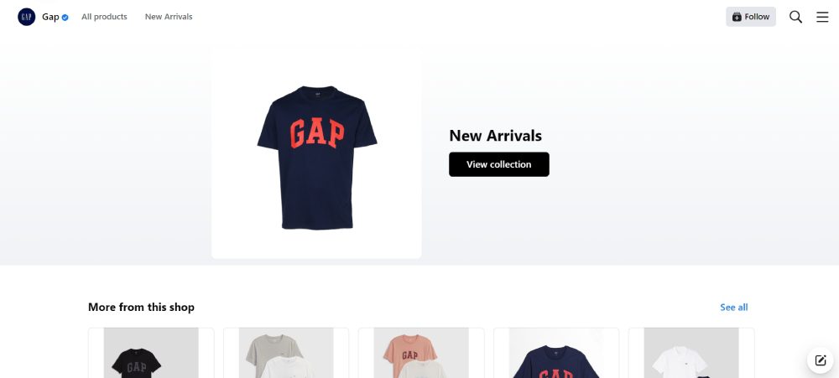Click the shop icon inside Follow button
Screen dimensions: 839x378
point(737,17)
